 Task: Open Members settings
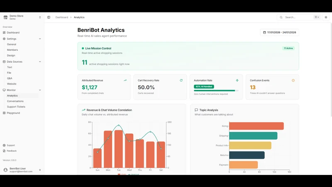(12, 50)
